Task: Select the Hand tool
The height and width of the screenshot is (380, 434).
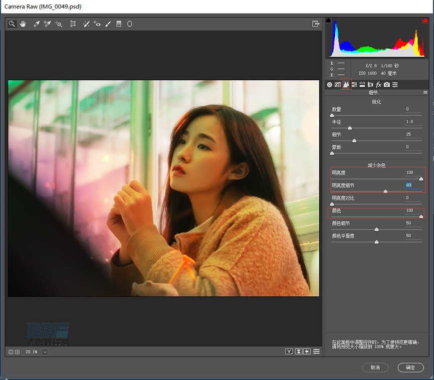Action: [x=23, y=23]
